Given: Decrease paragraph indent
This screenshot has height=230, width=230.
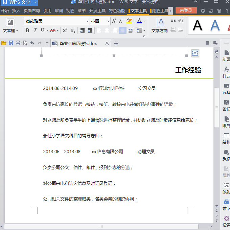Looking at the screenshot, I should pos(83,30).
